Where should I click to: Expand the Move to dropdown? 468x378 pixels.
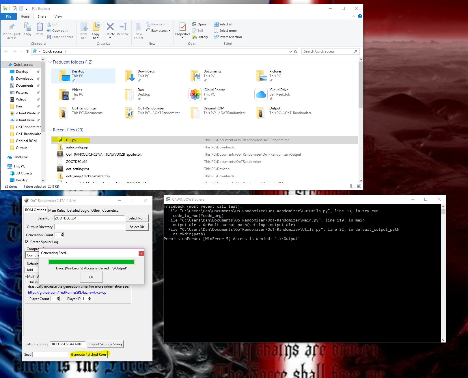tap(83, 30)
